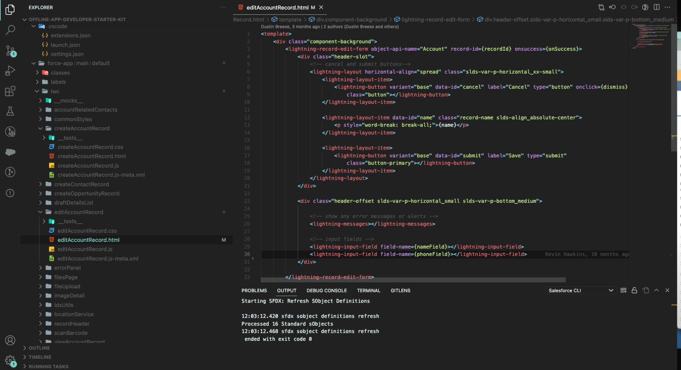681x370 pixels.
Task: Open editAccountRecord.js file
Action: [85, 249]
